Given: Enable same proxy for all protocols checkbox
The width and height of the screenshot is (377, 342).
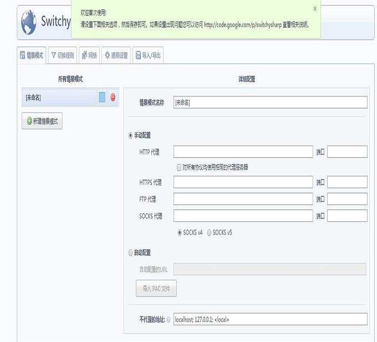Looking at the screenshot, I should click(x=179, y=167).
